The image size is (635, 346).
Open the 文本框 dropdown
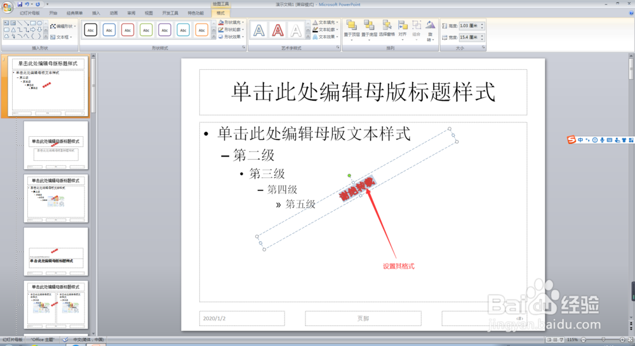pos(61,37)
